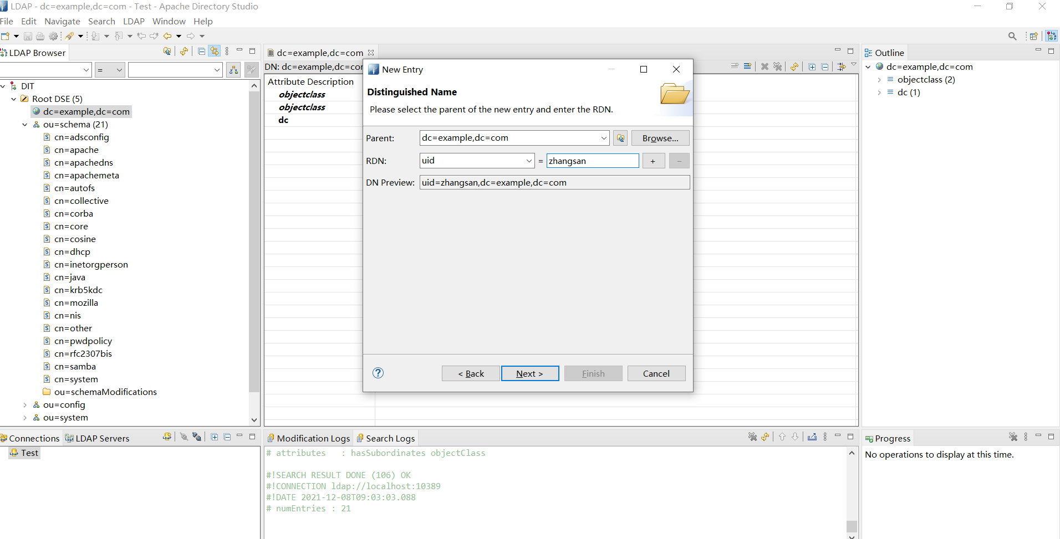Screen dimensions: 1060x539
Task: Open the File menu
Action: [7, 21]
